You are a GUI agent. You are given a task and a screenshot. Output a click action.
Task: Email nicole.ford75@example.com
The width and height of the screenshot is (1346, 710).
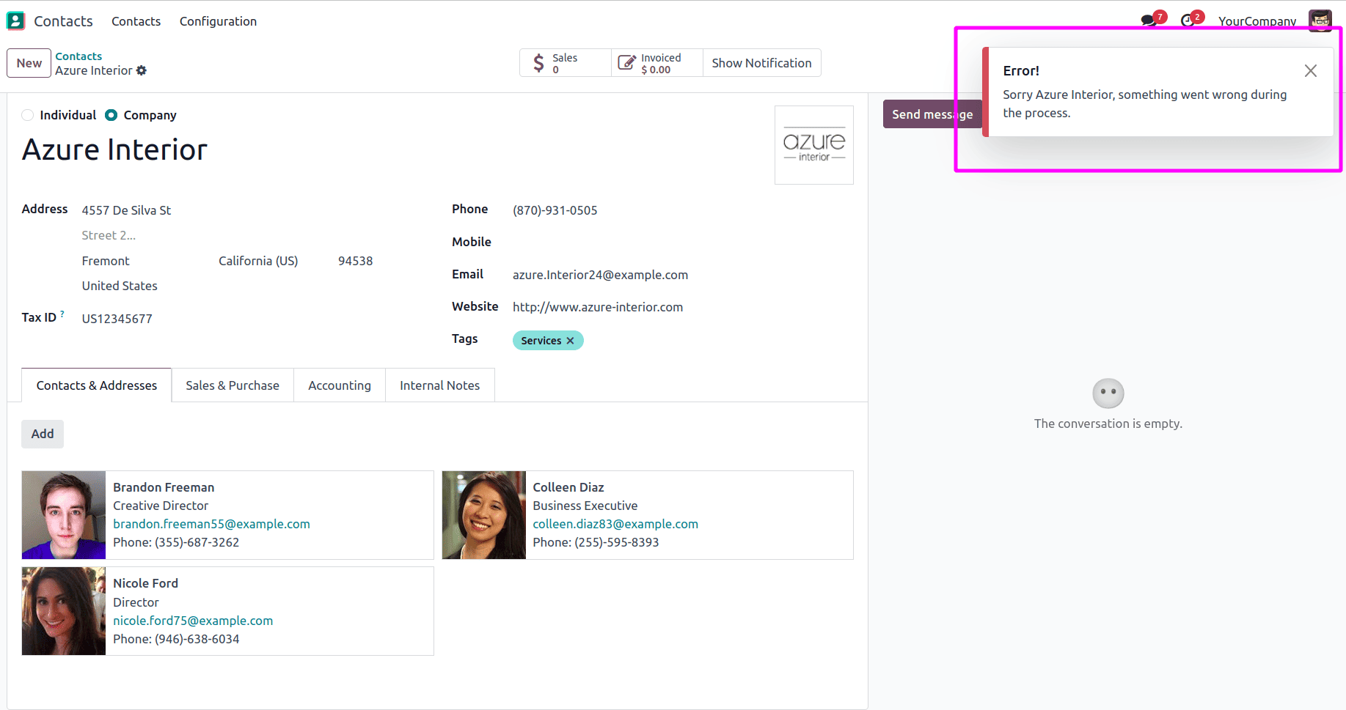(x=193, y=621)
